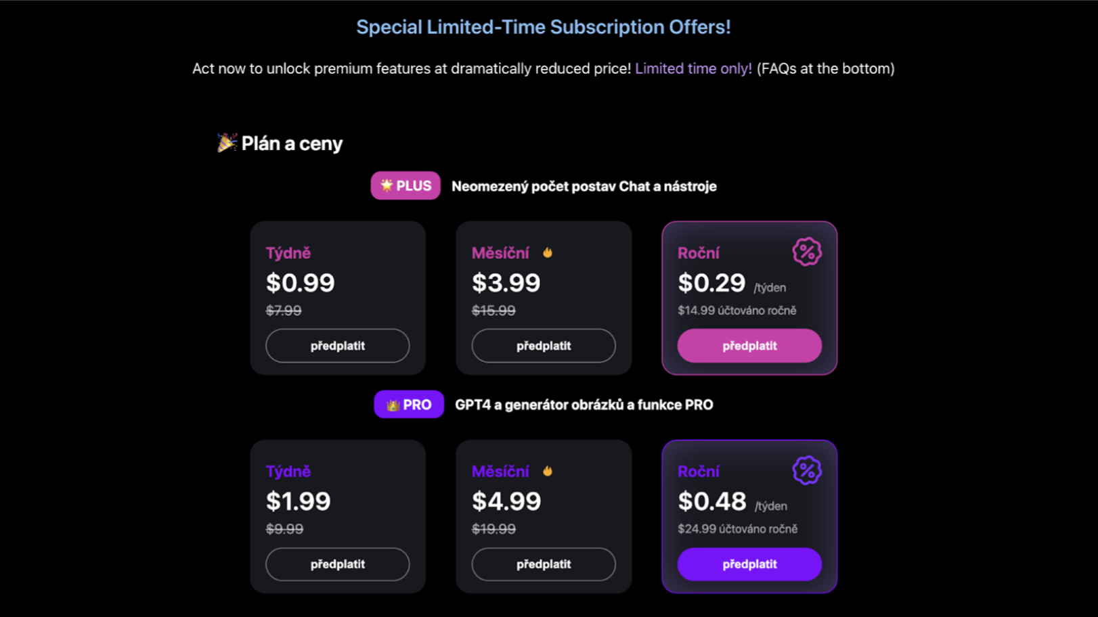Click the PRO yearly discount percent badge icon
Viewport: 1098px width, 617px height.
[806, 470]
